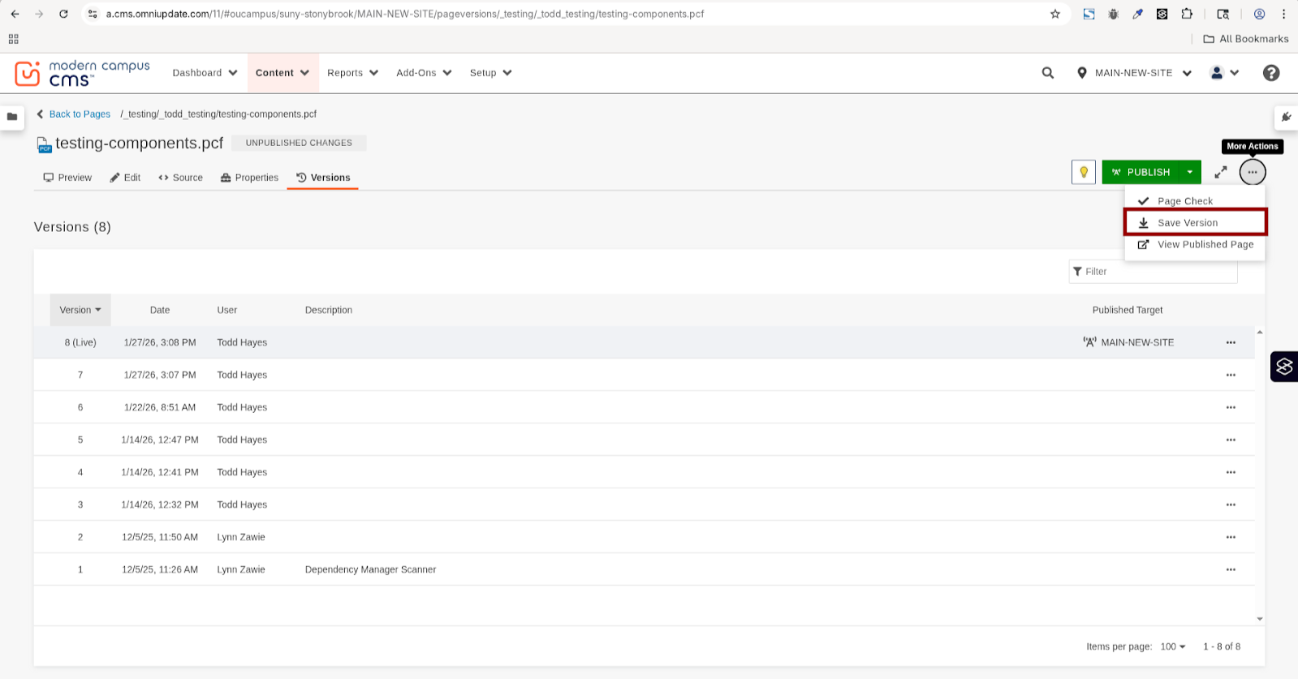
Task: Click 'Dependency Manager Scanner' description text
Action: tap(370, 569)
